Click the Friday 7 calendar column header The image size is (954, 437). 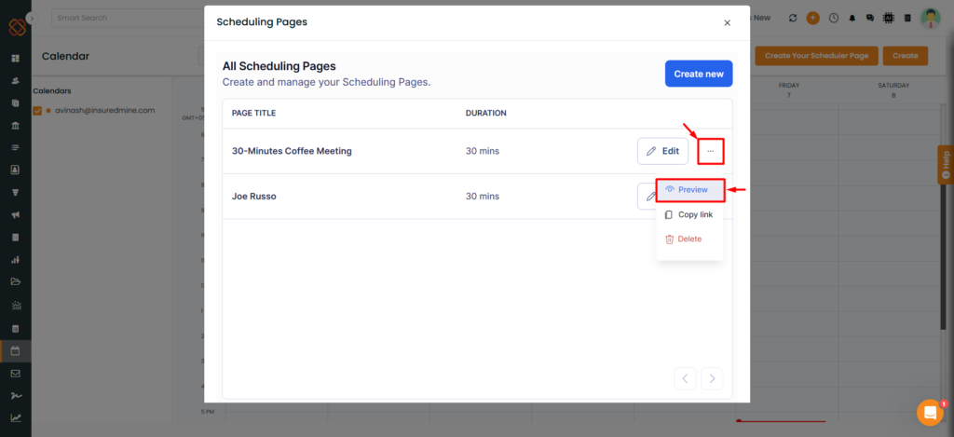(788, 90)
